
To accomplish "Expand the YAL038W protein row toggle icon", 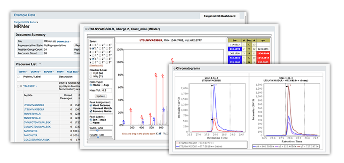I will pos(21,86).
